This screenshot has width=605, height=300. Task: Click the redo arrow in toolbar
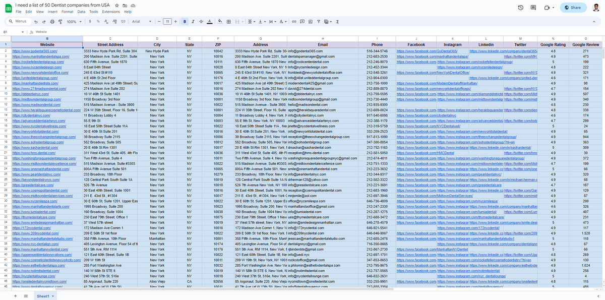[44, 22]
